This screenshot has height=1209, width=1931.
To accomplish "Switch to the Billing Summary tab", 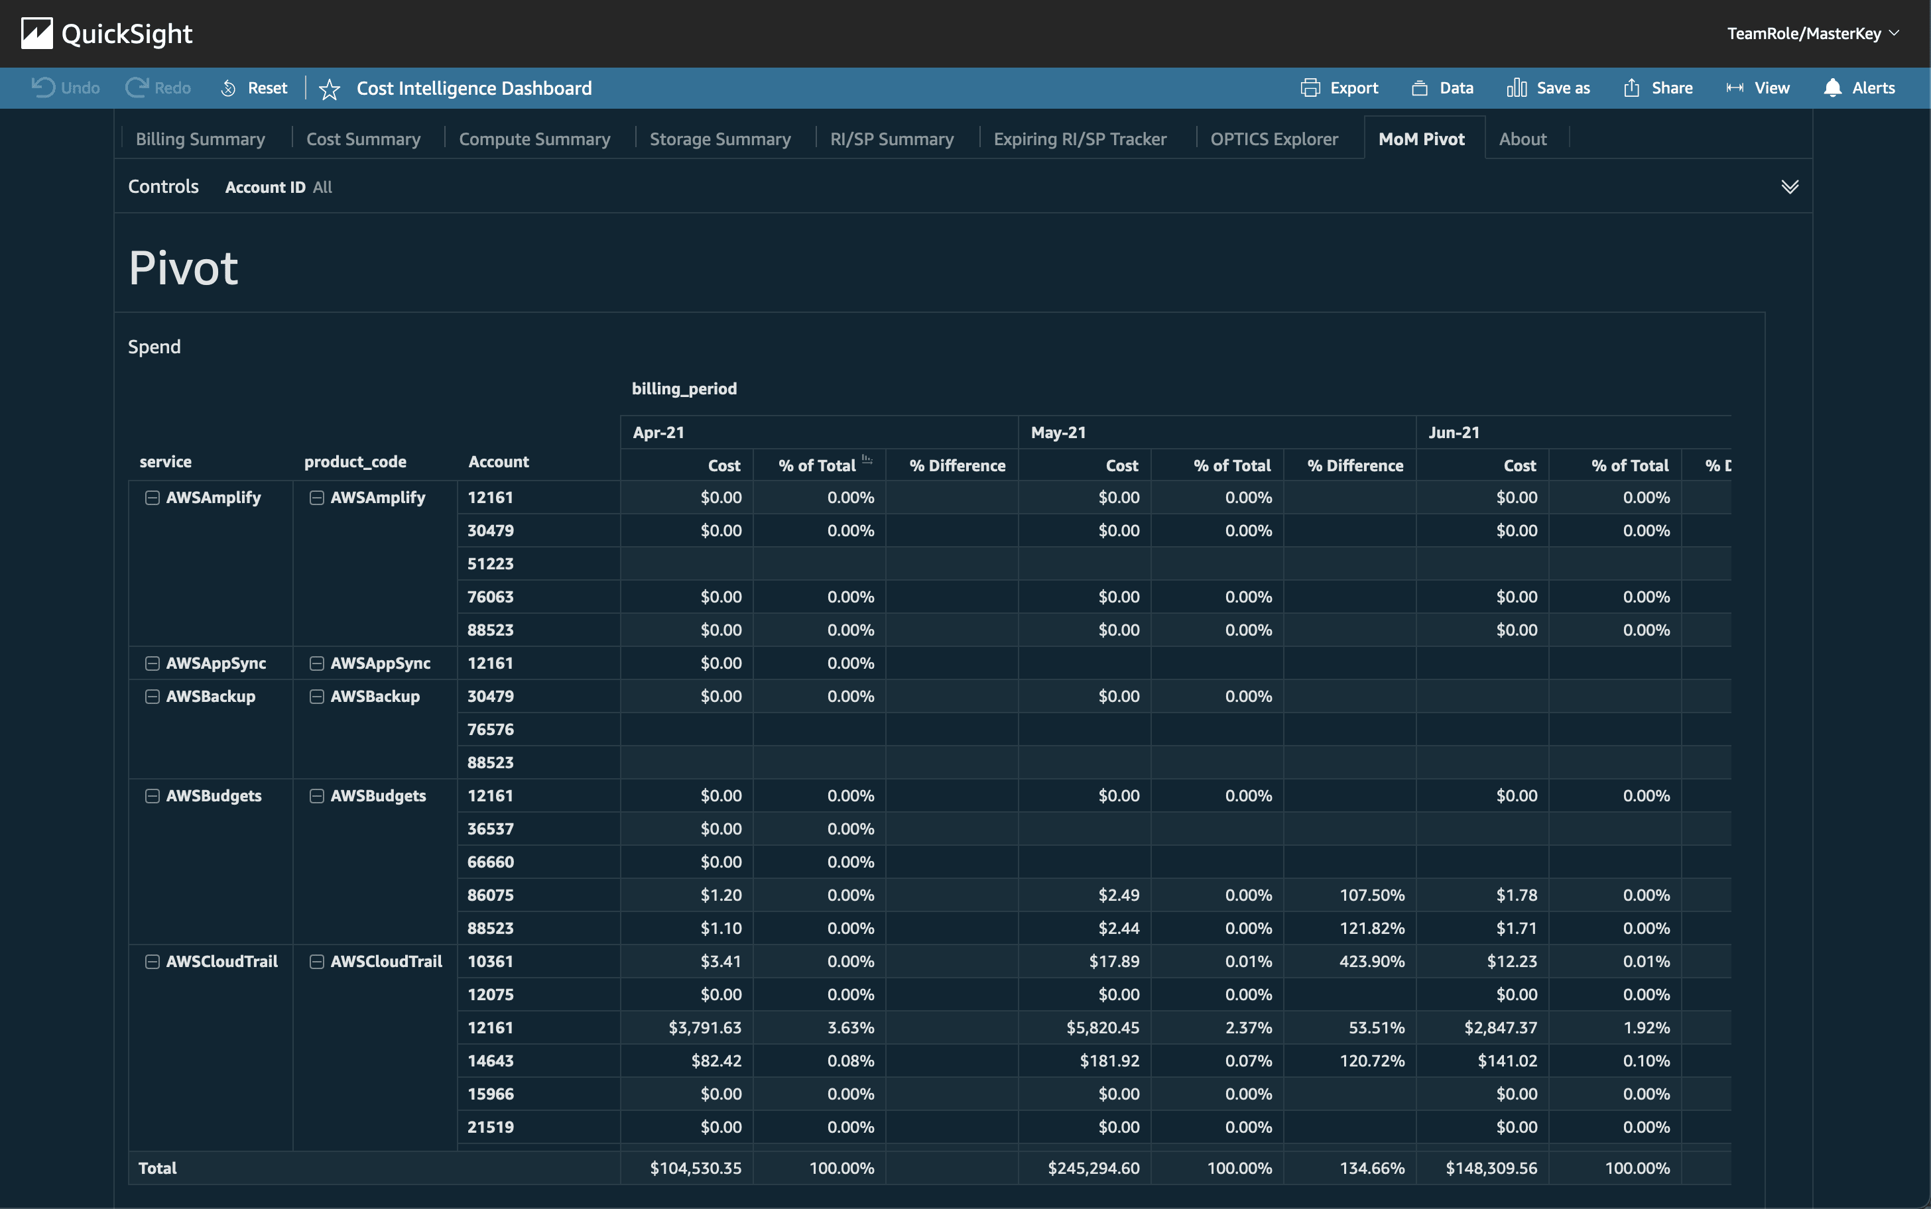I will click(x=200, y=139).
